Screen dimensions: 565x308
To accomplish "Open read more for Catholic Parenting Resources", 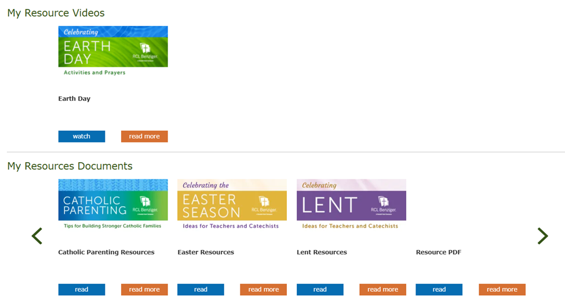I will 144,289.
